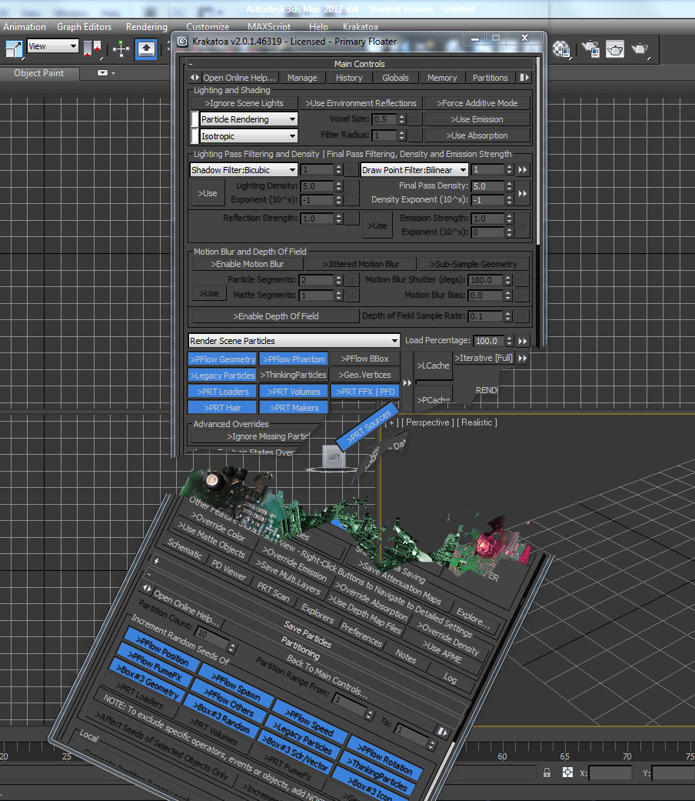
Task: Toggle the PRT Loaders source button
Action: pos(222,392)
